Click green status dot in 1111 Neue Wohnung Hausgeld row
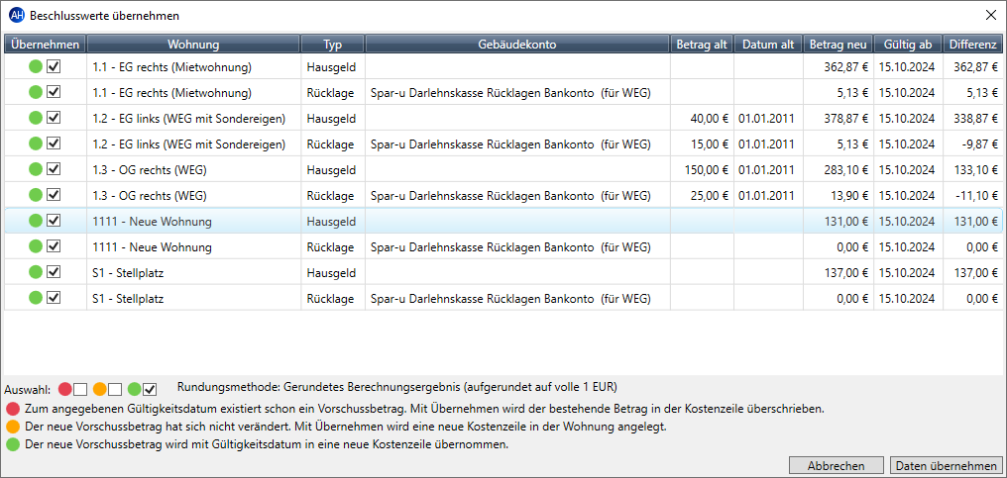This screenshot has width=1007, height=478. coord(36,221)
